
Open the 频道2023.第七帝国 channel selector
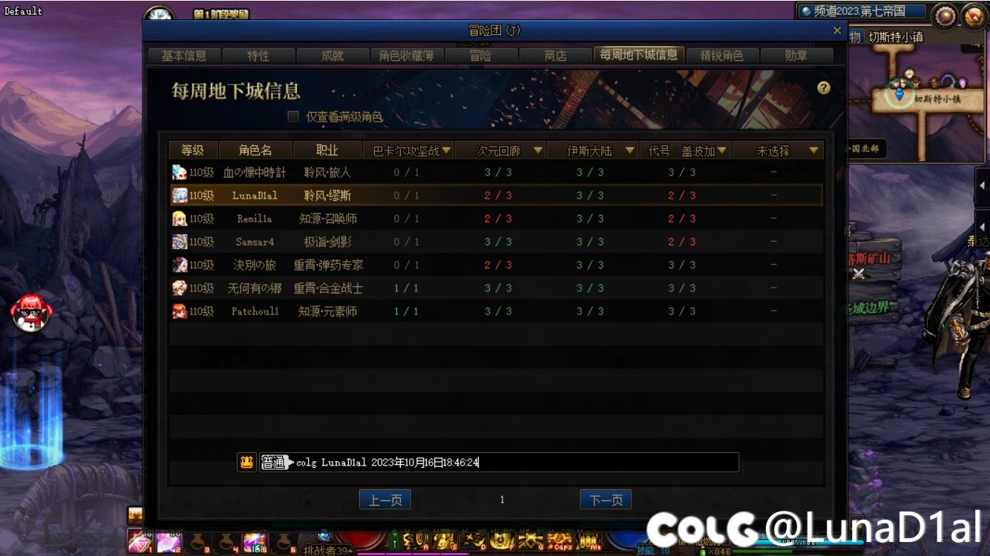pyautogui.click(x=862, y=11)
